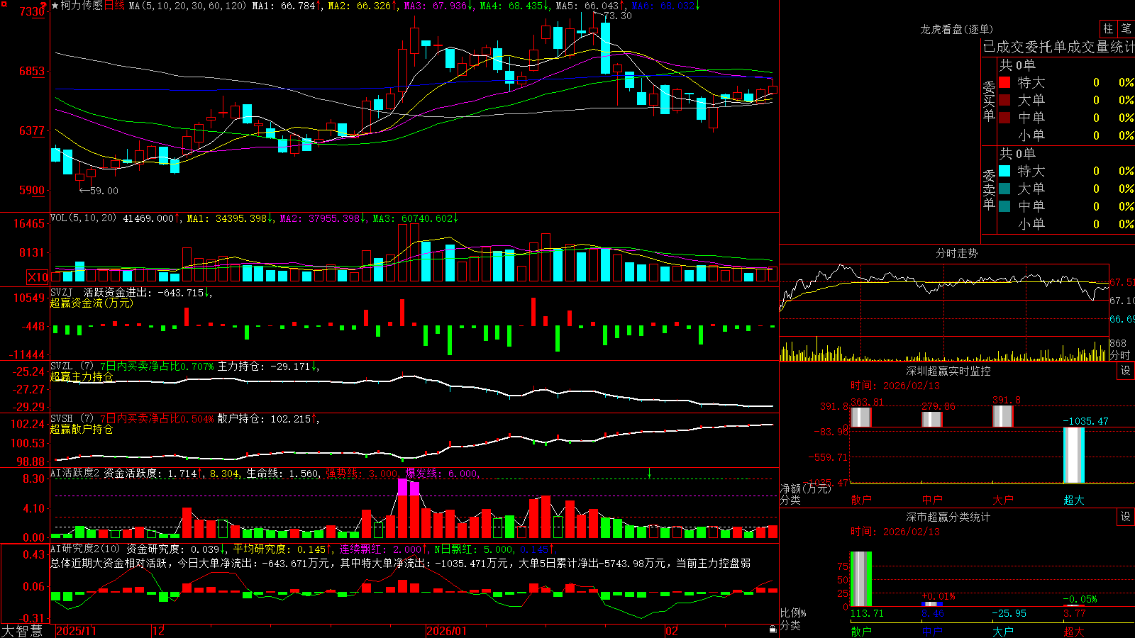Click the VOL(5,10,20) indicator label

click(84, 218)
